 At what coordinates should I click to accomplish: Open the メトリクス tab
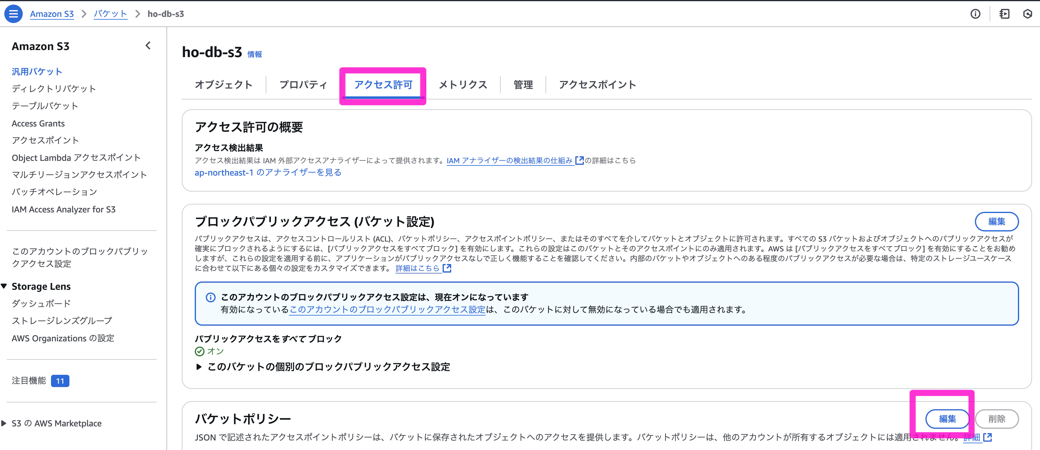pos(463,85)
